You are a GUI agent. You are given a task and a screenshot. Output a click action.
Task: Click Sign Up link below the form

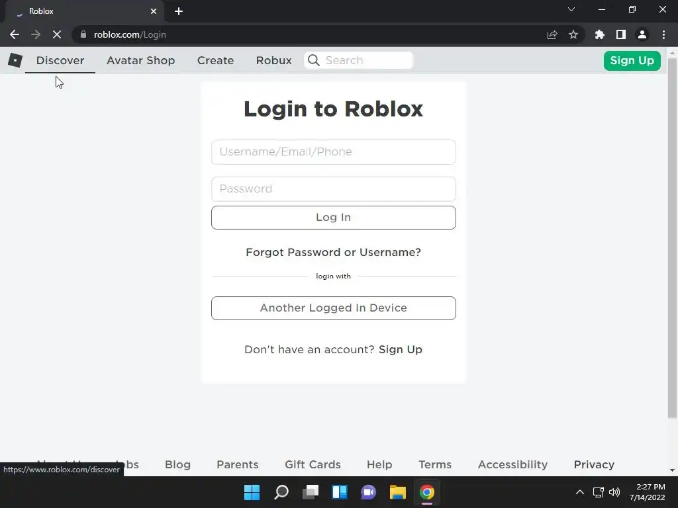401,349
